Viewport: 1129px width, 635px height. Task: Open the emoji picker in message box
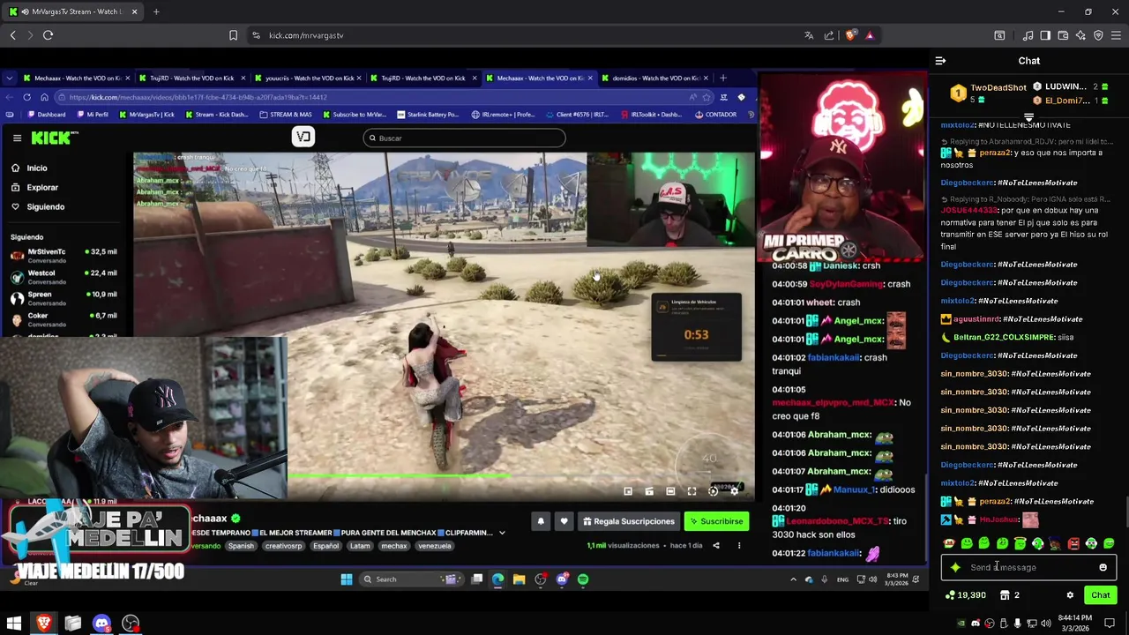coord(1103,568)
